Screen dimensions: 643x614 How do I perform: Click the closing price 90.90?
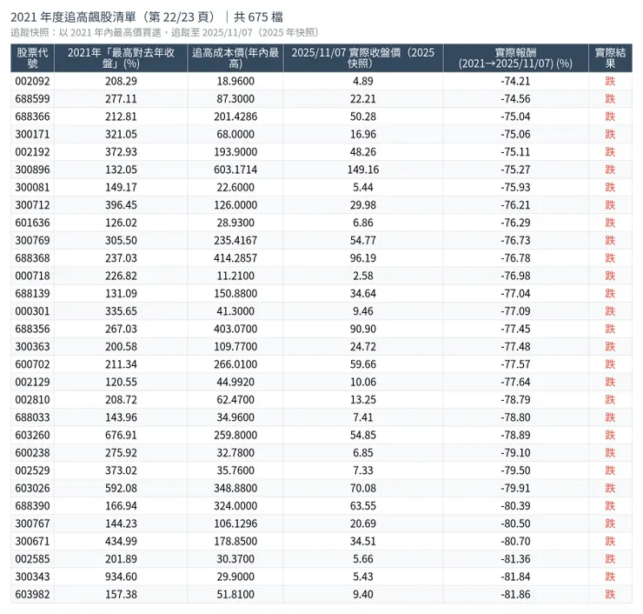pyautogui.click(x=363, y=329)
